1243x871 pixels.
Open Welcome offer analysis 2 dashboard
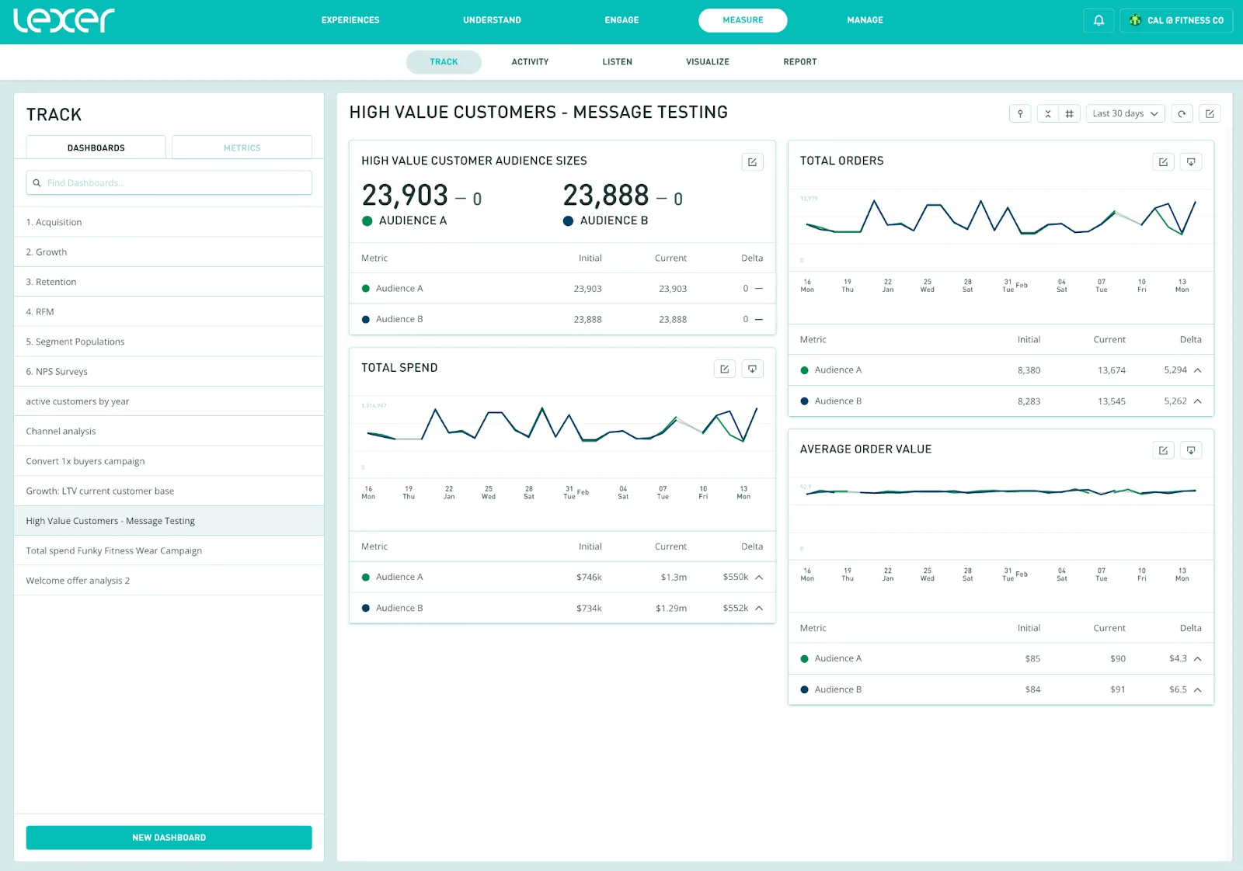click(169, 581)
